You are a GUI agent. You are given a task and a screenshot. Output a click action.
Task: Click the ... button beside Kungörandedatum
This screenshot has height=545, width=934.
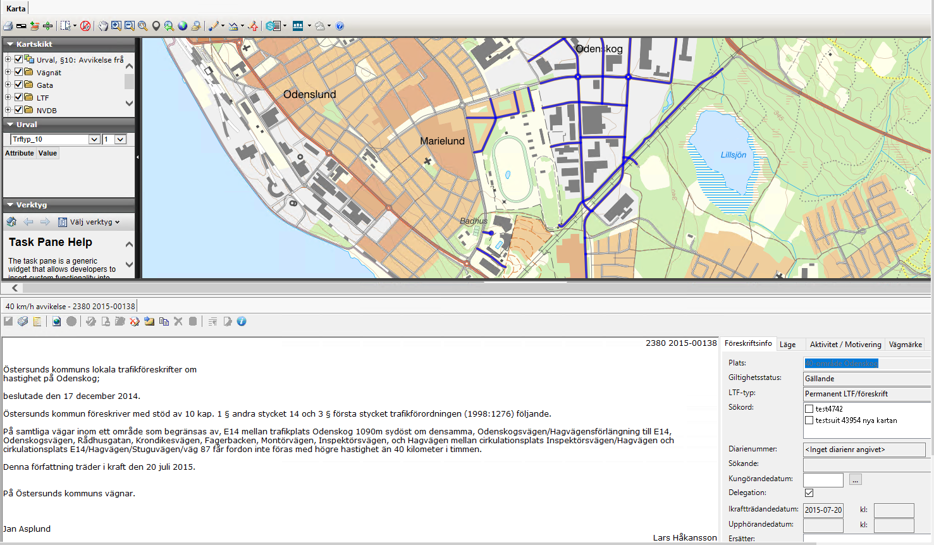[855, 480]
